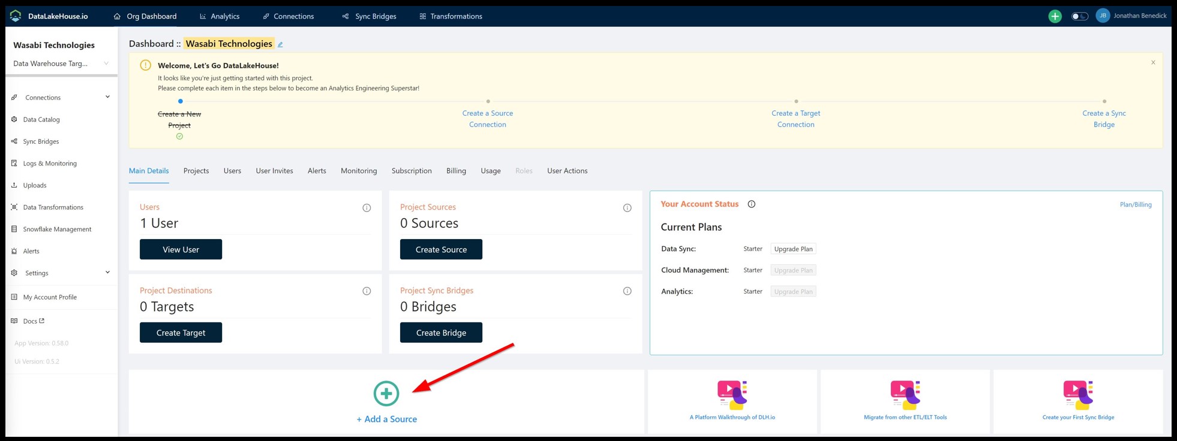Open the JB user avatar menu

1103,16
